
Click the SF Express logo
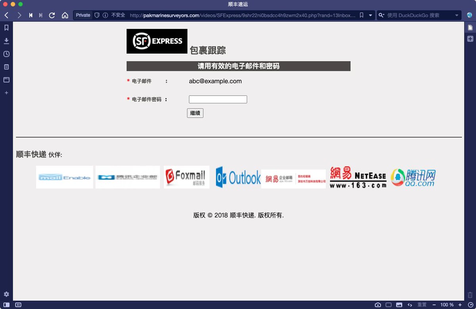click(157, 41)
